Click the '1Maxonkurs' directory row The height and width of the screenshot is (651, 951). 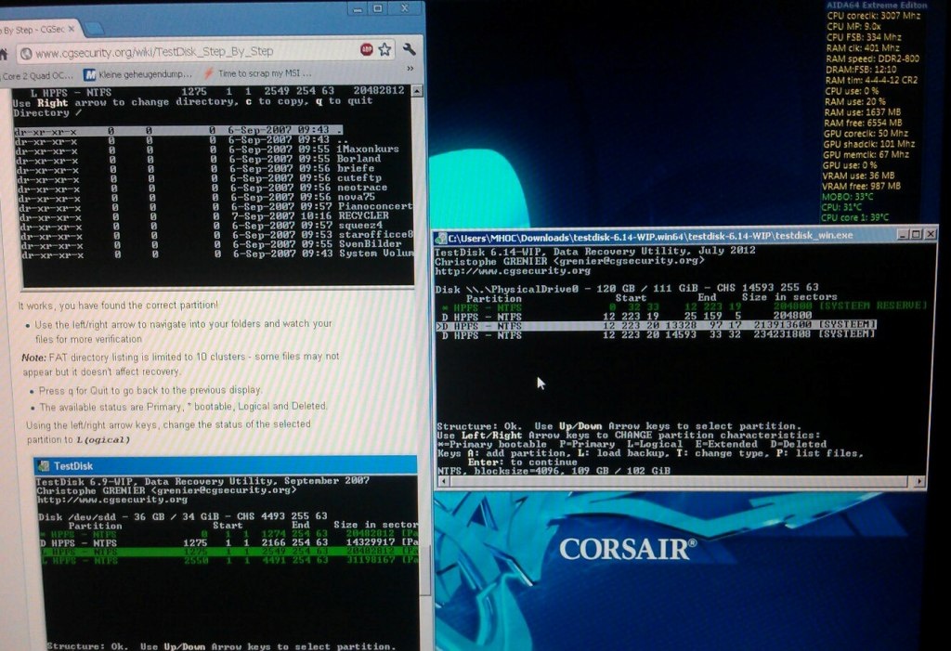click(x=207, y=150)
